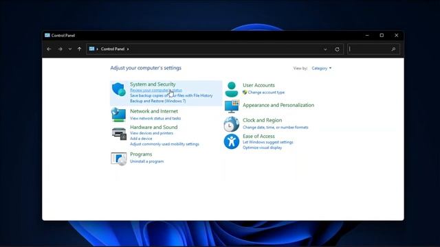Refresh the Control Panel address bar
Viewport: 440px width, 247px height.
point(338,49)
